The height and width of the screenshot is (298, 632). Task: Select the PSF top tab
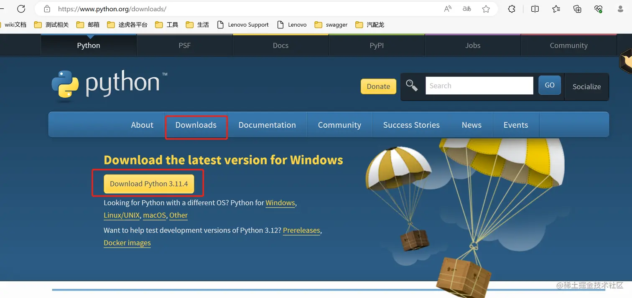(185, 45)
